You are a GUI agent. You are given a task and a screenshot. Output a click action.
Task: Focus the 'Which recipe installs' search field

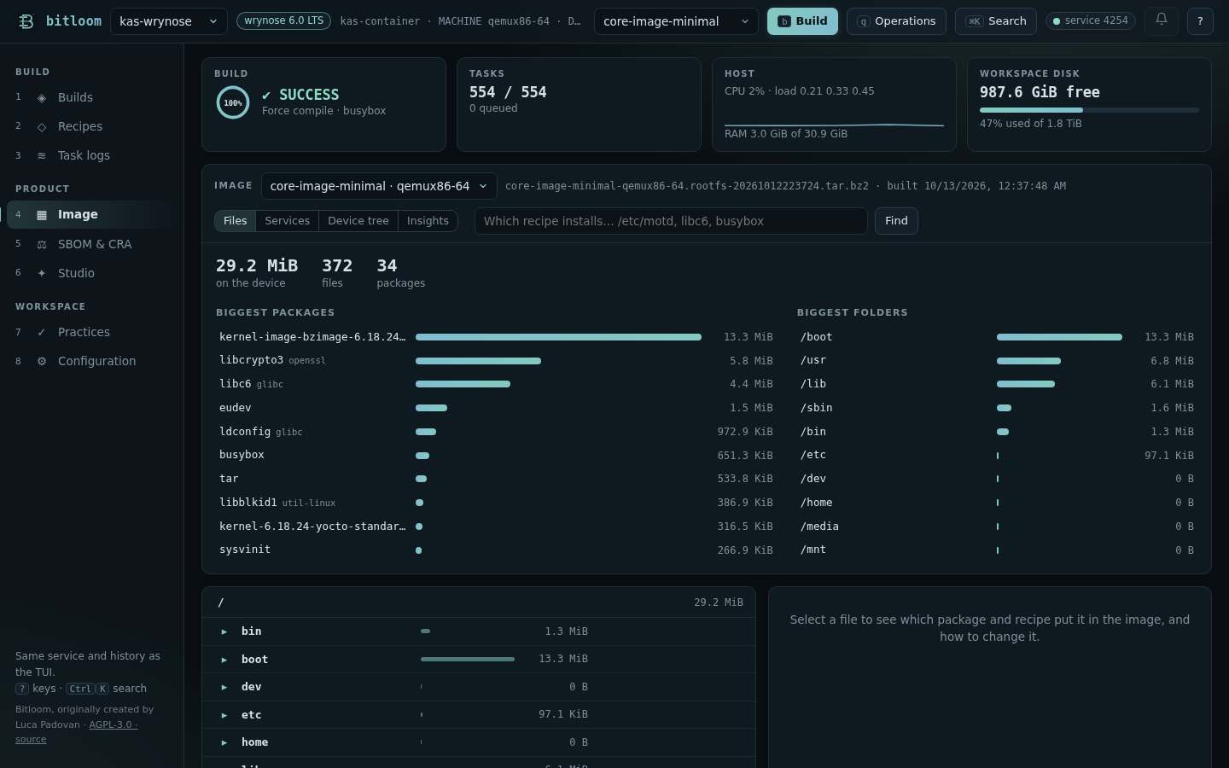(x=671, y=221)
